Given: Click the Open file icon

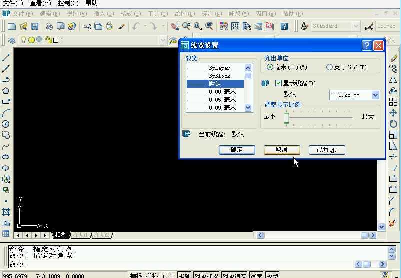Looking at the screenshot, I should point(23,26).
